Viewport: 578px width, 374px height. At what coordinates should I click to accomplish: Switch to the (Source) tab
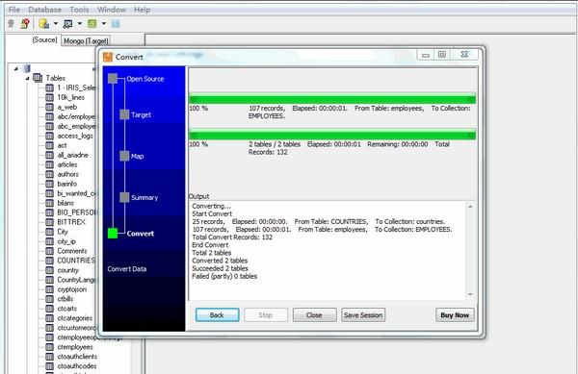click(x=44, y=39)
